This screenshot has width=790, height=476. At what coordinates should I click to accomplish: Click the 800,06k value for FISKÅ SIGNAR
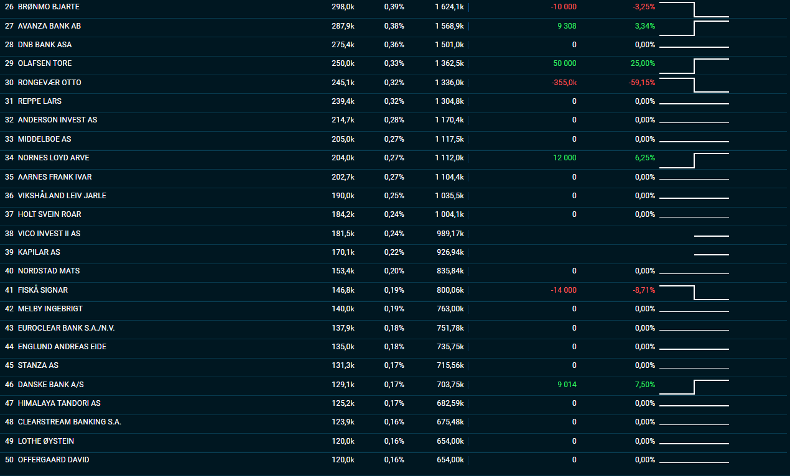(450, 290)
